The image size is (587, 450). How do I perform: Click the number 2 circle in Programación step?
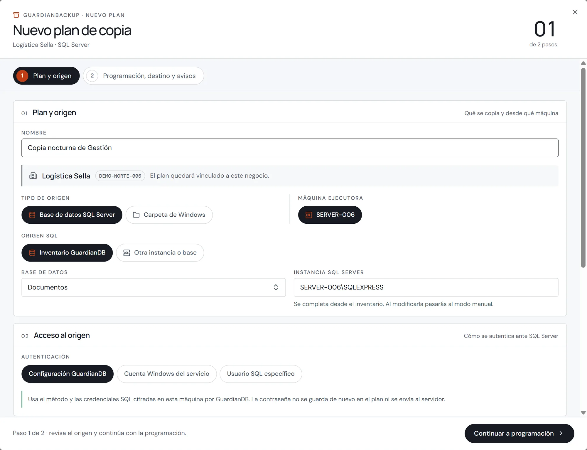92,76
